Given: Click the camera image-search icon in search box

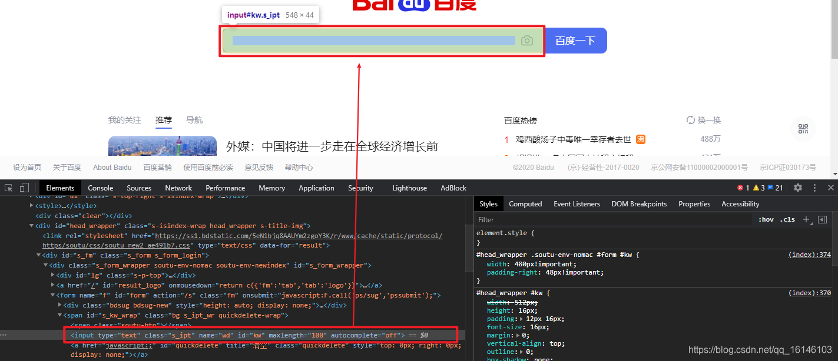Looking at the screenshot, I should click(x=527, y=41).
